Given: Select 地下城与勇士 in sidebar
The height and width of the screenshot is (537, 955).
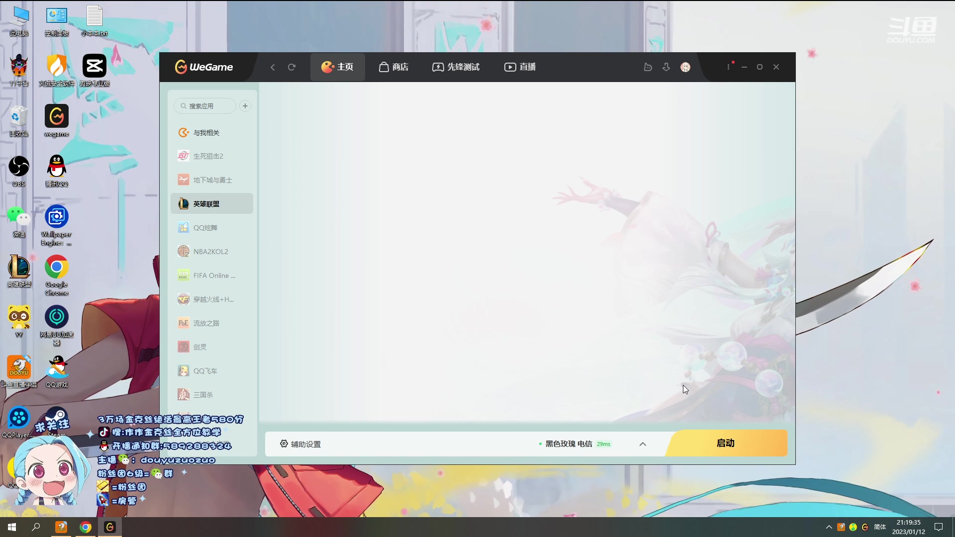Looking at the screenshot, I should (212, 180).
